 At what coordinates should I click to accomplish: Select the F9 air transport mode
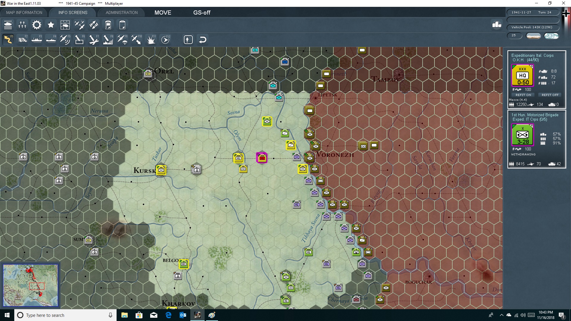coord(122,40)
